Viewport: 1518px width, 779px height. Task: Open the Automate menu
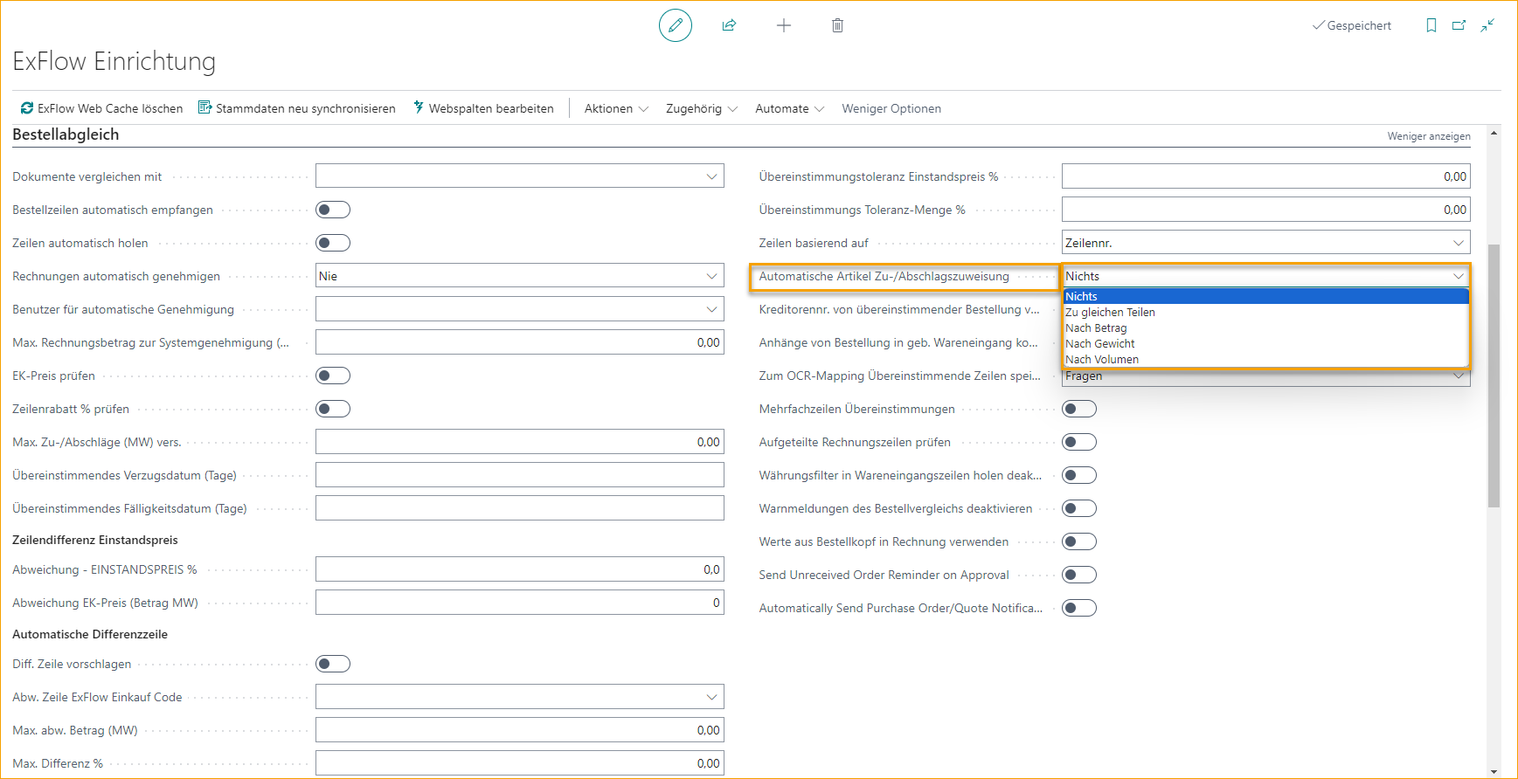point(790,108)
